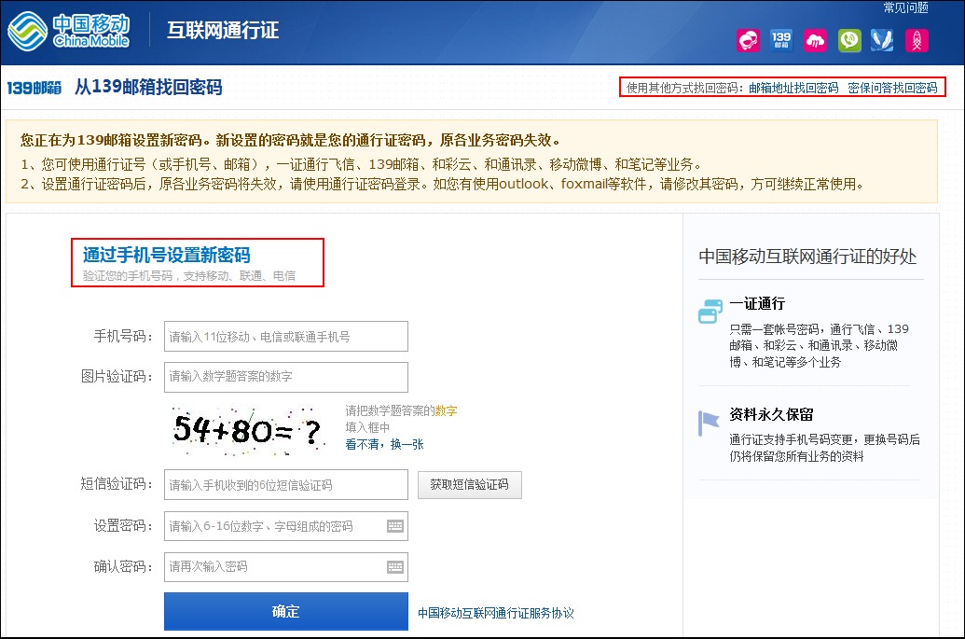Click the 中国移动互联网通行证的好处 heading
965x639 pixels.
pyautogui.click(x=807, y=257)
